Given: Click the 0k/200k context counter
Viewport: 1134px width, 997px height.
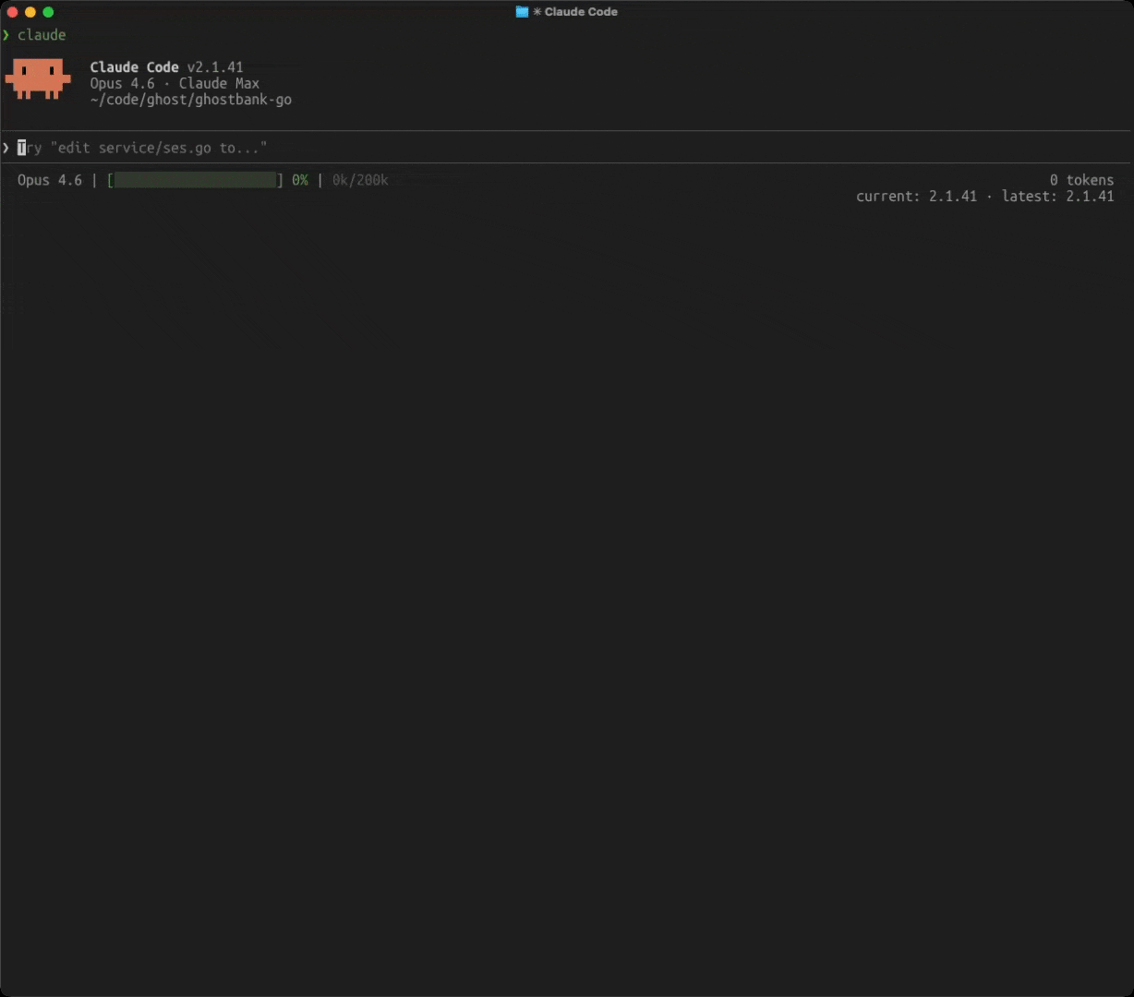Looking at the screenshot, I should (360, 180).
